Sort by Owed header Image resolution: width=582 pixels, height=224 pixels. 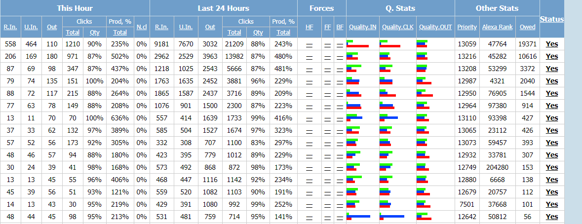(x=527, y=27)
